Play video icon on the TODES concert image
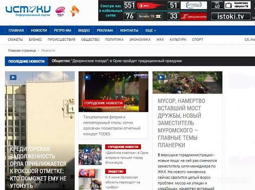The height and width of the screenshot is (190, 255). 87,77
